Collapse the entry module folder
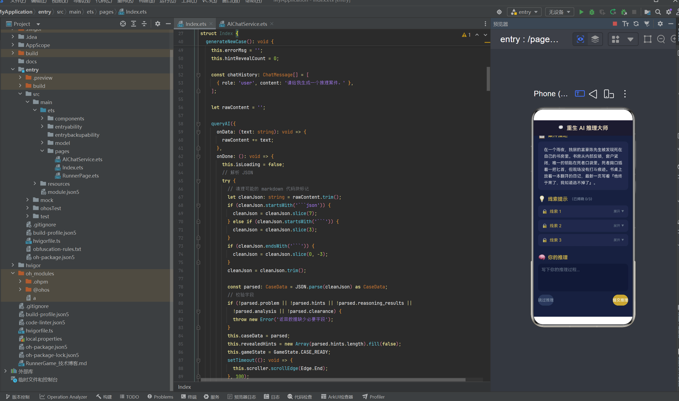Image resolution: width=679 pixels, height=401 pixels. (x=13, y=69)
